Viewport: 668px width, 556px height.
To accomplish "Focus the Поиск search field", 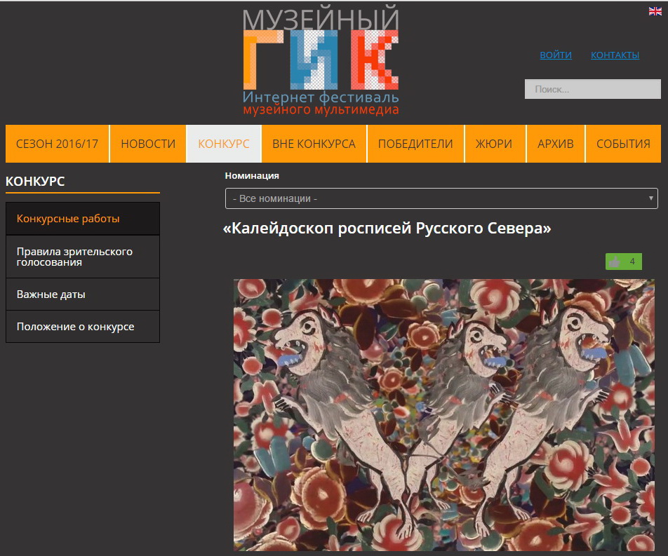I will (593, 89).
